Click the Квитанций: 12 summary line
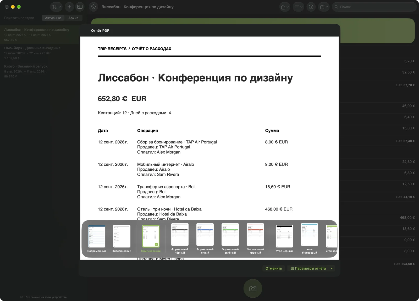Screen dimensions: 419x301 coord(134,113)
